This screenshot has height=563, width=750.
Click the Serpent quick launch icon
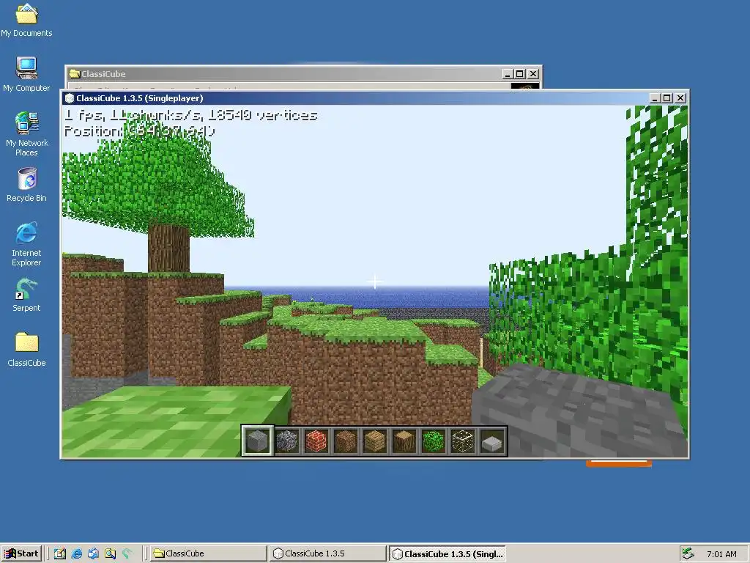(127, 553)
